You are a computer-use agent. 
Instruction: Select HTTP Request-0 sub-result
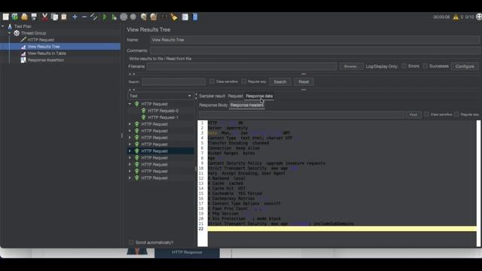pyautogui.click(x=163, y=111)
